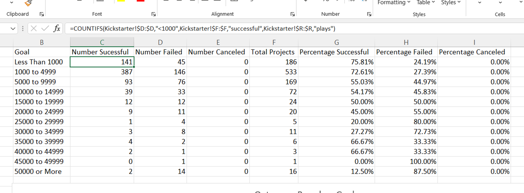
Task: Select the cell showing 72.61%
Action: tap(336, 72)
